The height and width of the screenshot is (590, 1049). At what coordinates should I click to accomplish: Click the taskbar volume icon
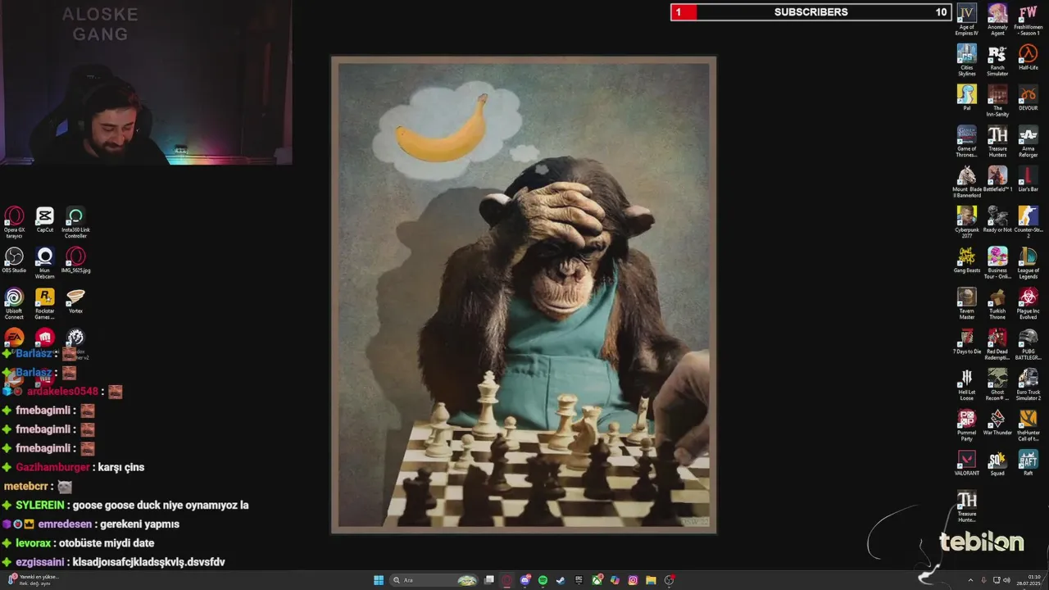click(x=1006, y=580)
